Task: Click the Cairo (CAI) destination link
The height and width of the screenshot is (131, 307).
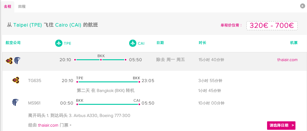Action: (x=68, y=25)
